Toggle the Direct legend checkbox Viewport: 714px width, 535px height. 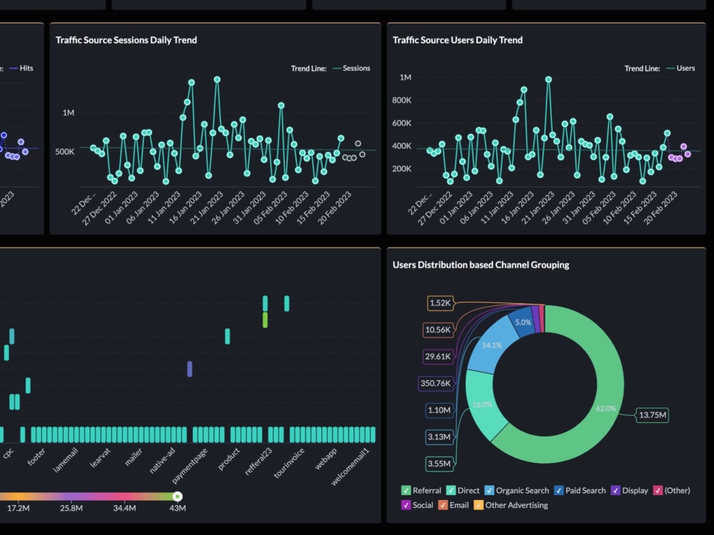451,491
